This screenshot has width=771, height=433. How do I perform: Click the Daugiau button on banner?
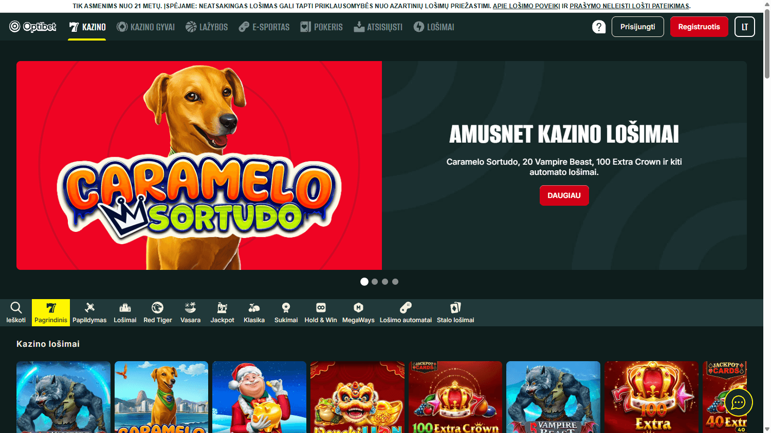(564, 195)
